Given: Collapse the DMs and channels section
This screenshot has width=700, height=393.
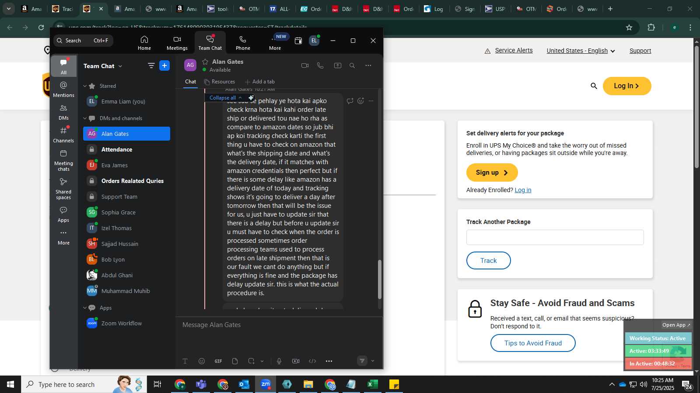Looking at the screenshot, I should tap(85, 118).
